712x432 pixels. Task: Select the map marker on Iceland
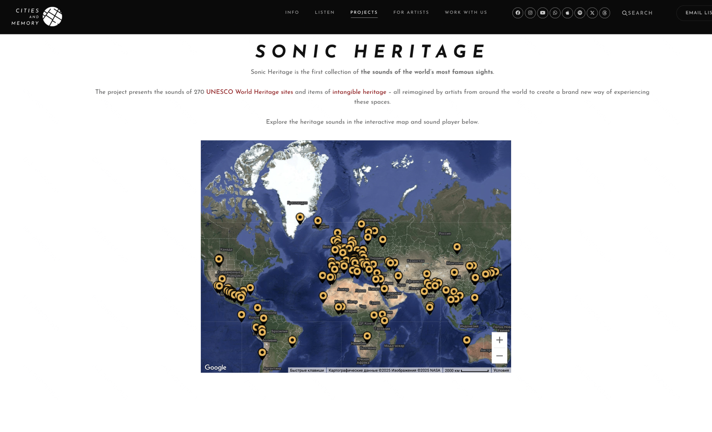coord(318,222)
